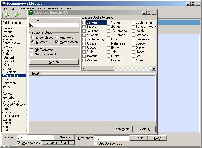Click the Show Verse button

click(x=121, y=129)
